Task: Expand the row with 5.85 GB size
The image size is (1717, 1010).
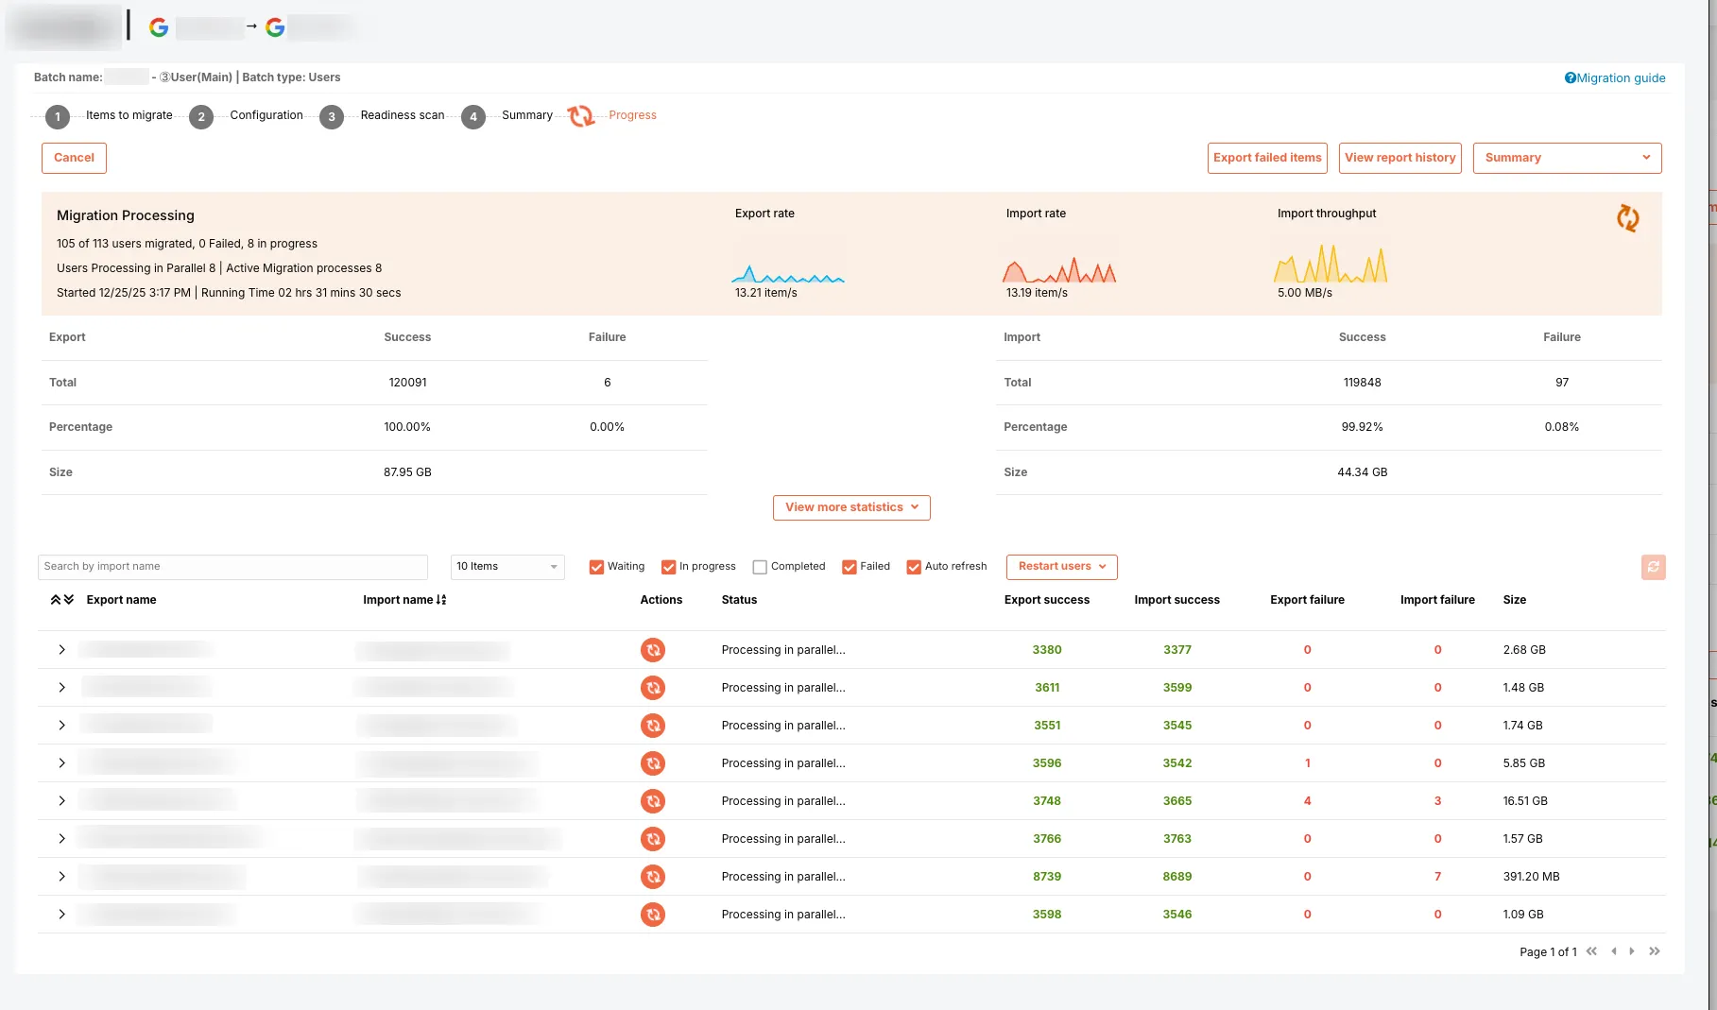Action: (61, 763)
